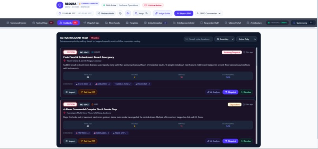Open the Hospitals tab

click(x=132, y=23)
